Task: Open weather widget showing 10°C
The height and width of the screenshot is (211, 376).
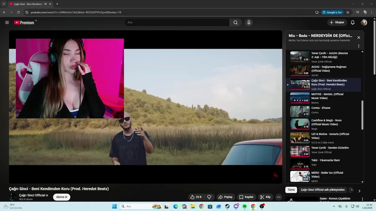Action: tap(12, 206)
